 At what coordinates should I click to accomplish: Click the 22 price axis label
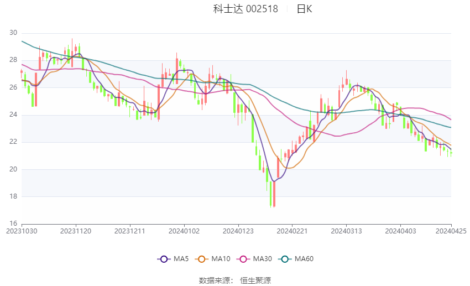[13, 142]
